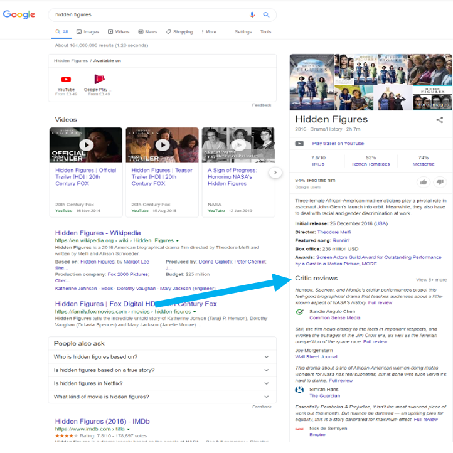This screenshot has height=453, width=453.
Task: Switch to the News tab
Action: [x=147, y=32]
